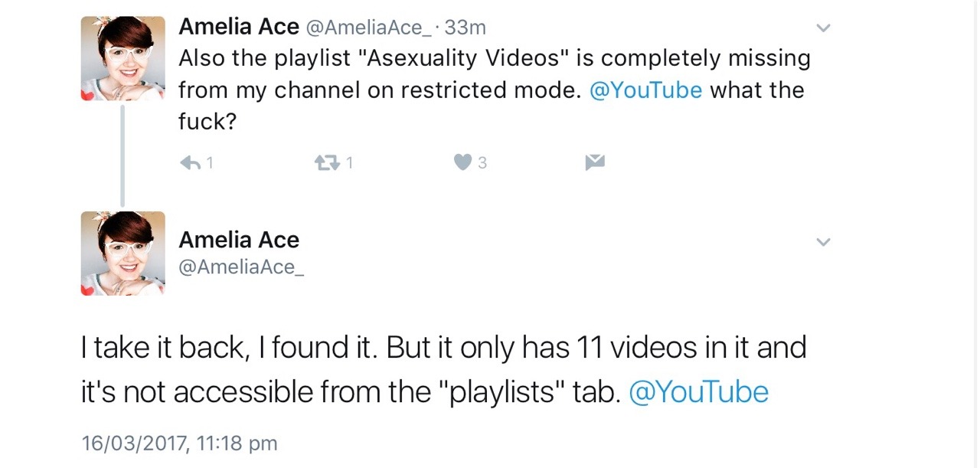Screen dimensions: 980x468
Task: Expand the chevron menu on the top tweet
Action: pyautogui.click(x=823, y=29)
